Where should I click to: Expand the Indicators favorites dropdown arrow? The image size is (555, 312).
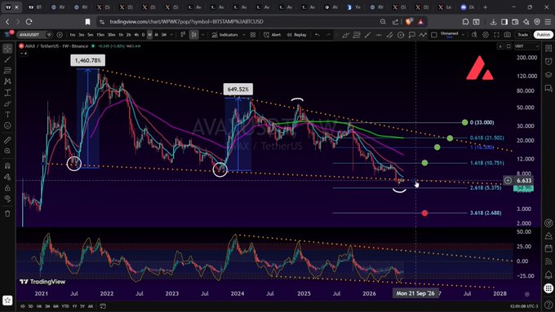coord(244,35)
